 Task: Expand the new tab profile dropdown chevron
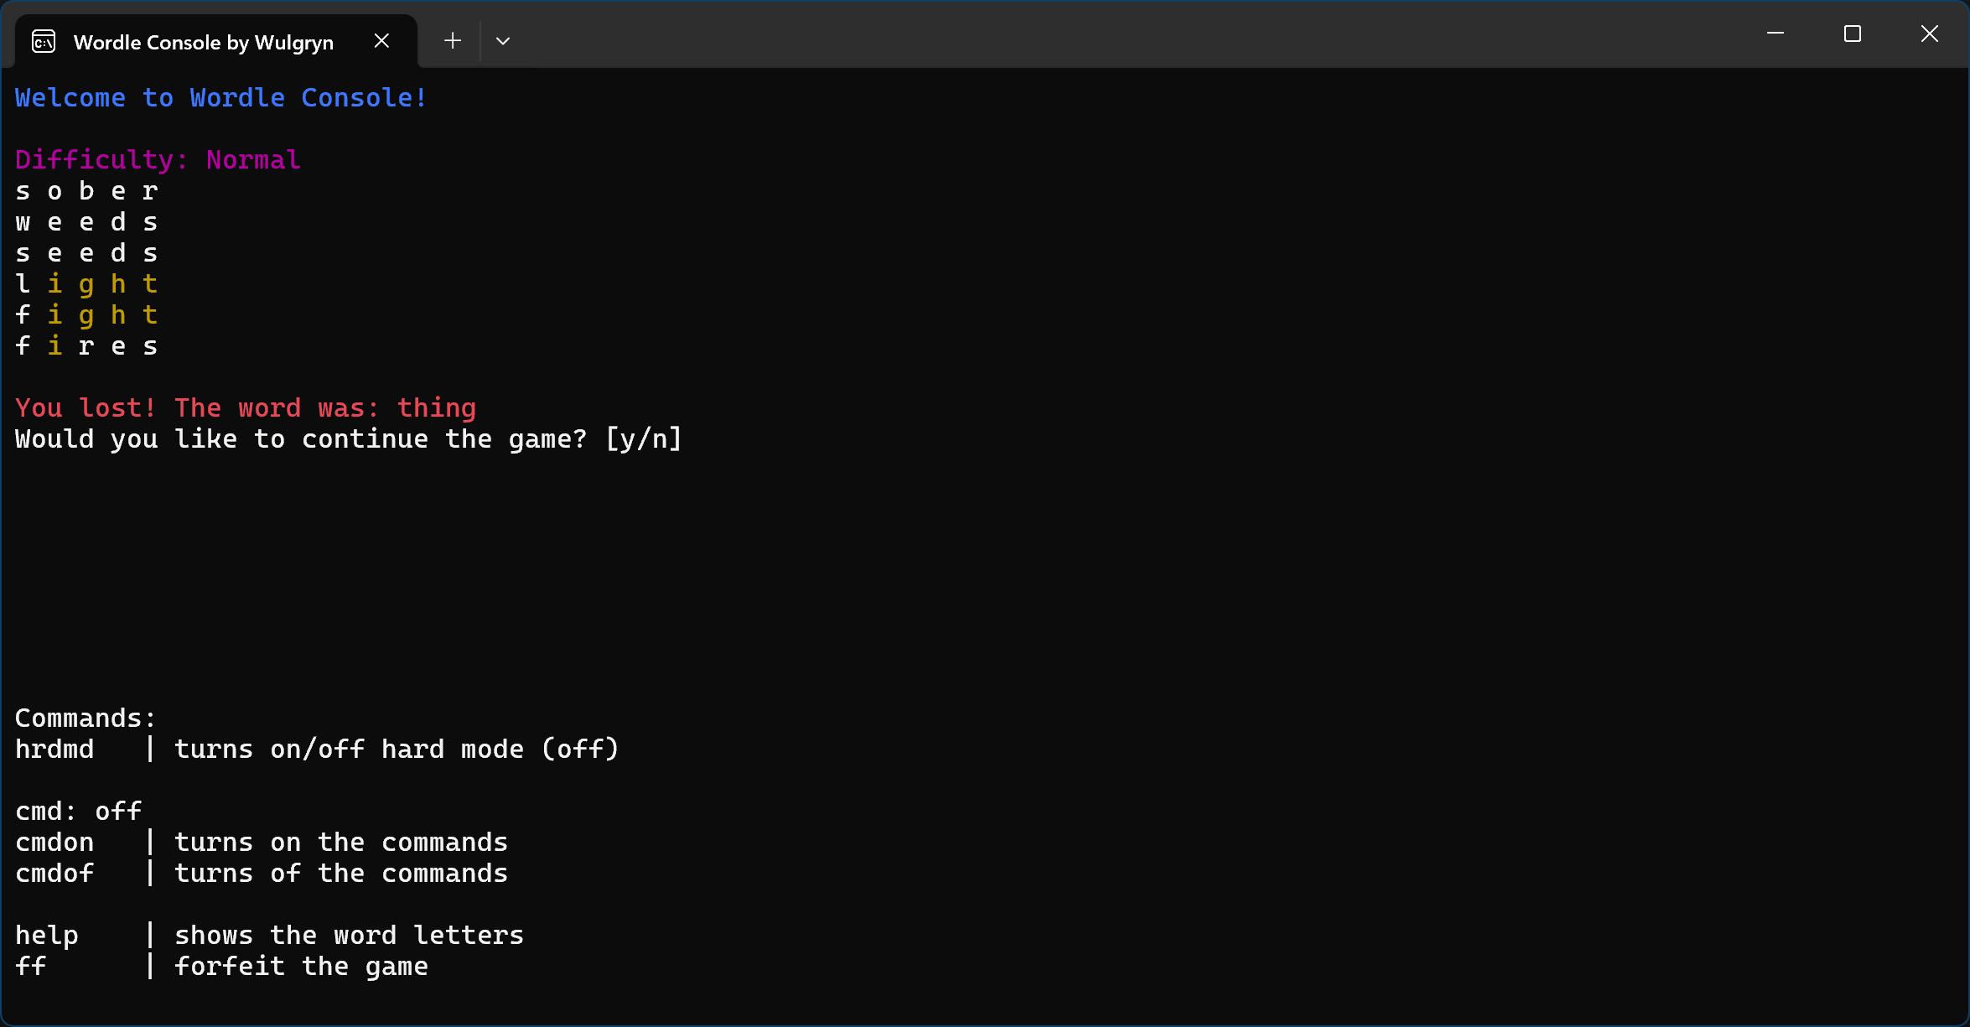(x=503, y=40)
